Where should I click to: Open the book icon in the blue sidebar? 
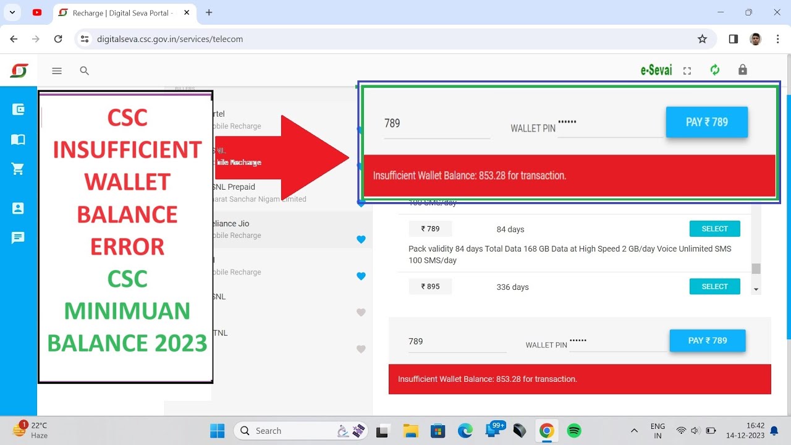[x=19, y=140]
